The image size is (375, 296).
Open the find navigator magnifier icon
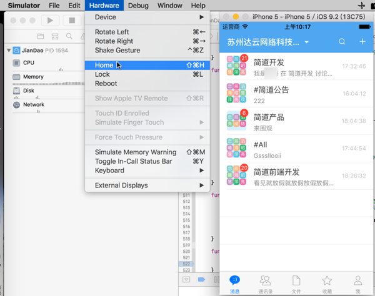coord(69,36)
